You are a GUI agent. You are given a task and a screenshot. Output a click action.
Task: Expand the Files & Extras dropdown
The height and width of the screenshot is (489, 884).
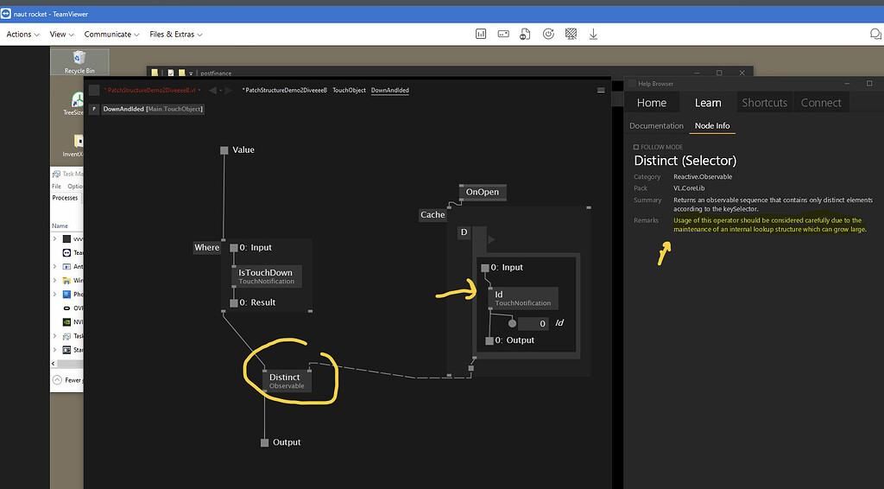point(175,35)
